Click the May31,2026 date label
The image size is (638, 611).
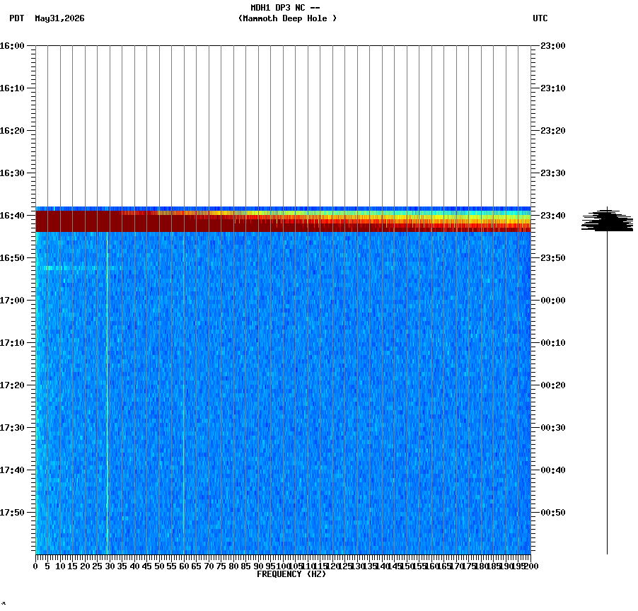coord(60,18)
